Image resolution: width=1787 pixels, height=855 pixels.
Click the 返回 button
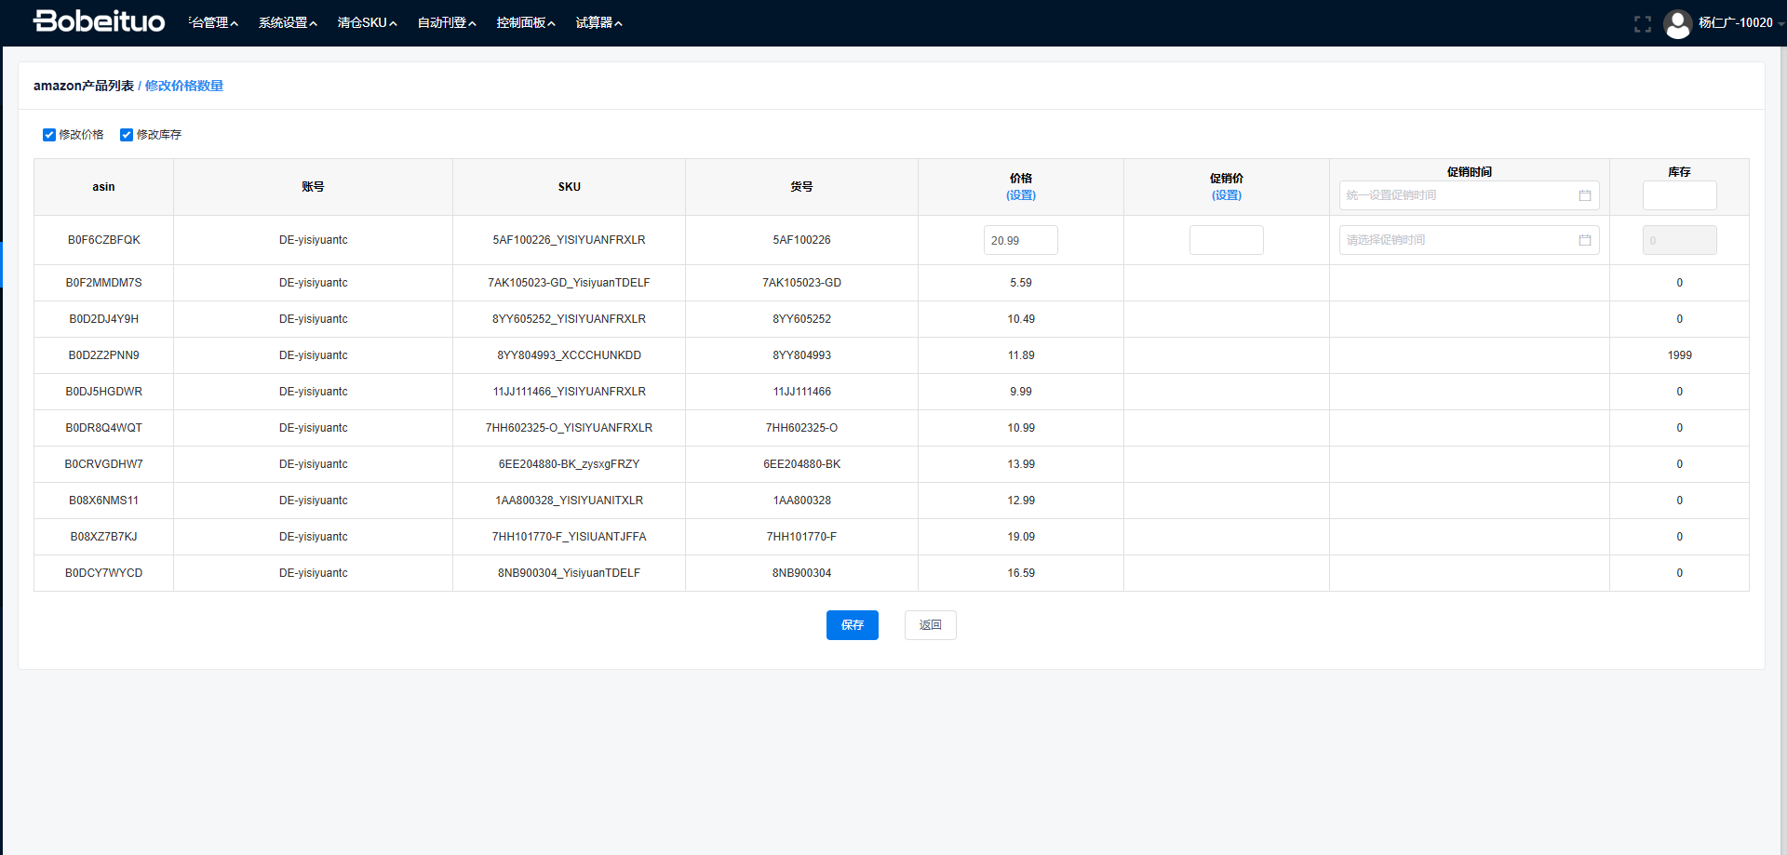click(x=930, y=625)
